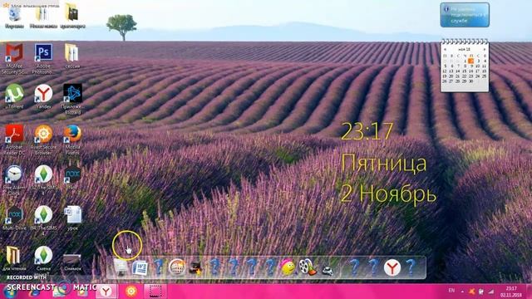Open Acrobat Reader DC shortcut

click(x=14, y=139)
